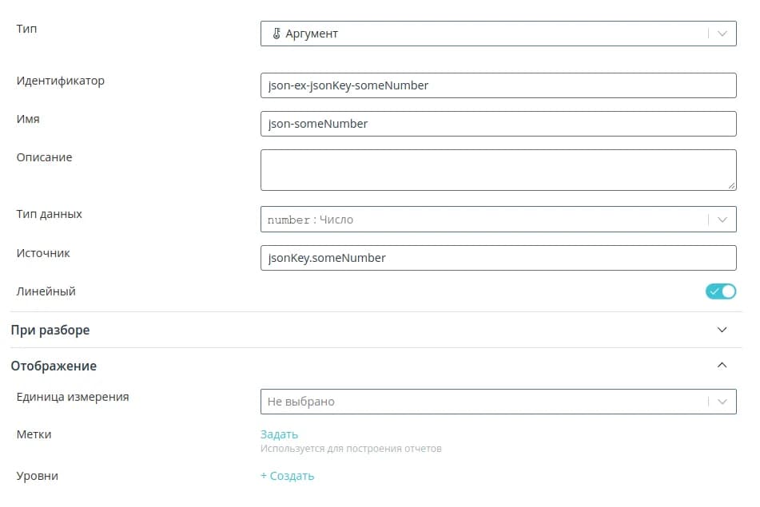Click the При разборе section header
Viewport: 760px width, 507px height.
50,330
